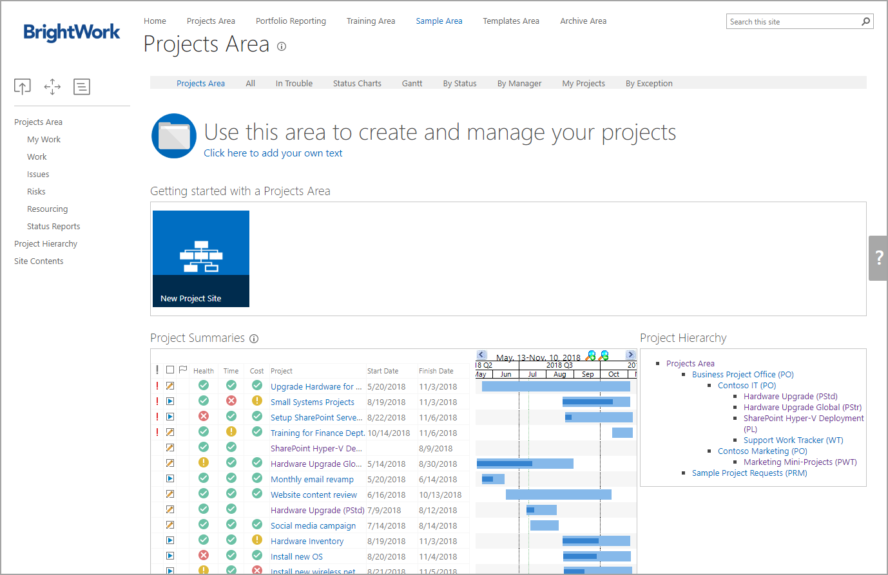Click edit icon on Upgrade Hardware row
This screenshot has height=575, width=888.
[170, 386]
